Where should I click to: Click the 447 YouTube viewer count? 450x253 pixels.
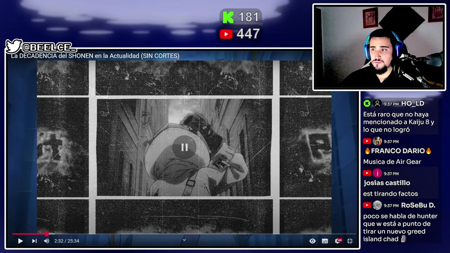[x=248, y=34]
